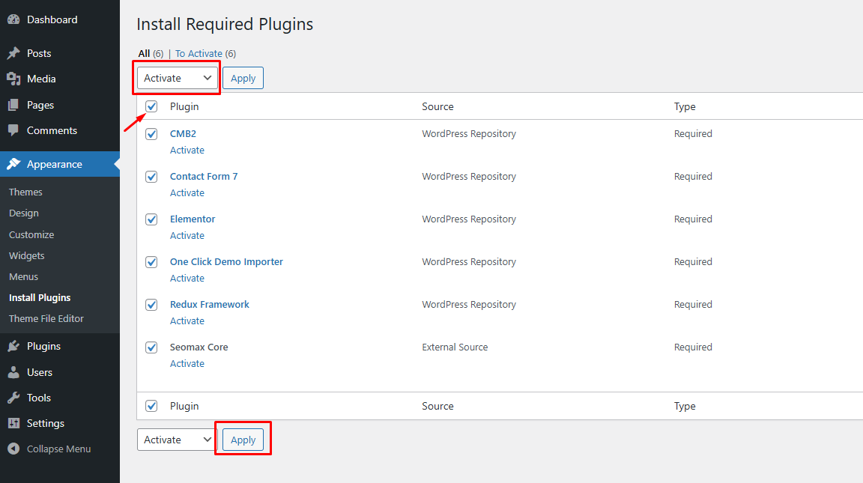The height and width of the screenshot is (483, 863).
Task: Click the top Type column header
Action: coord(685,107)
